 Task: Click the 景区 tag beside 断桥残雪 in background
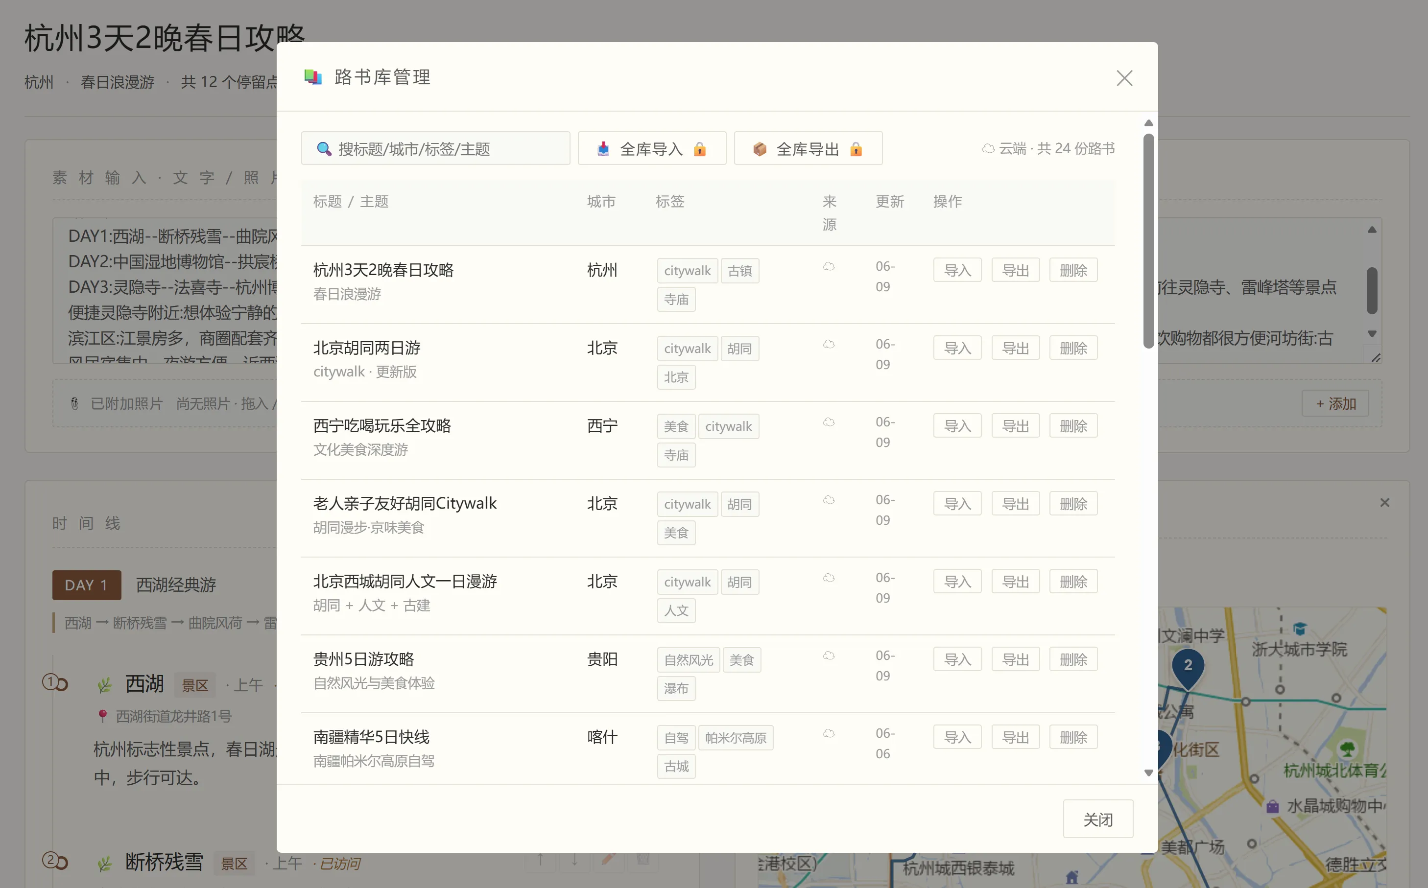[x=234, y=864]
